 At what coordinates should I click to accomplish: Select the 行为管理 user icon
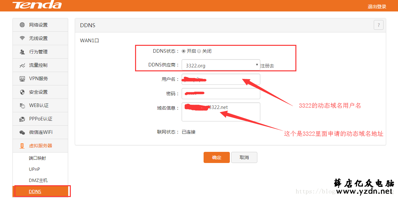coord(22,52)
